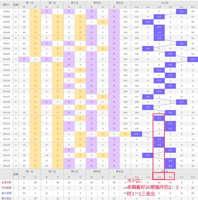Click the top 第三位 header

point(75,3)
